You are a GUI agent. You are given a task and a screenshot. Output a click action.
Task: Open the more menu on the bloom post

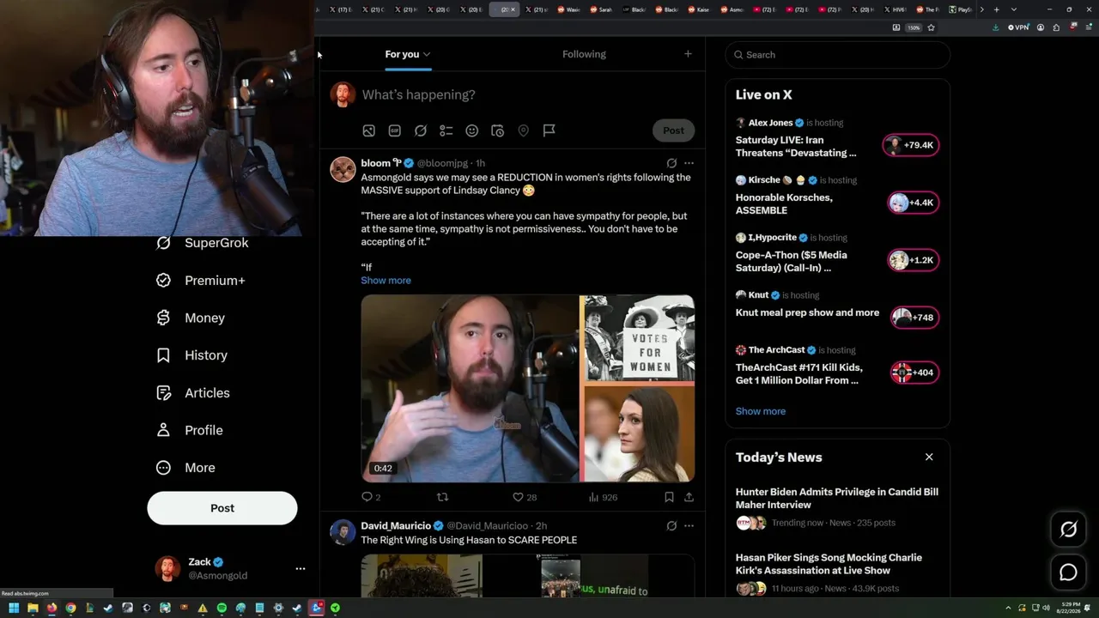click(x=689, y=163)
